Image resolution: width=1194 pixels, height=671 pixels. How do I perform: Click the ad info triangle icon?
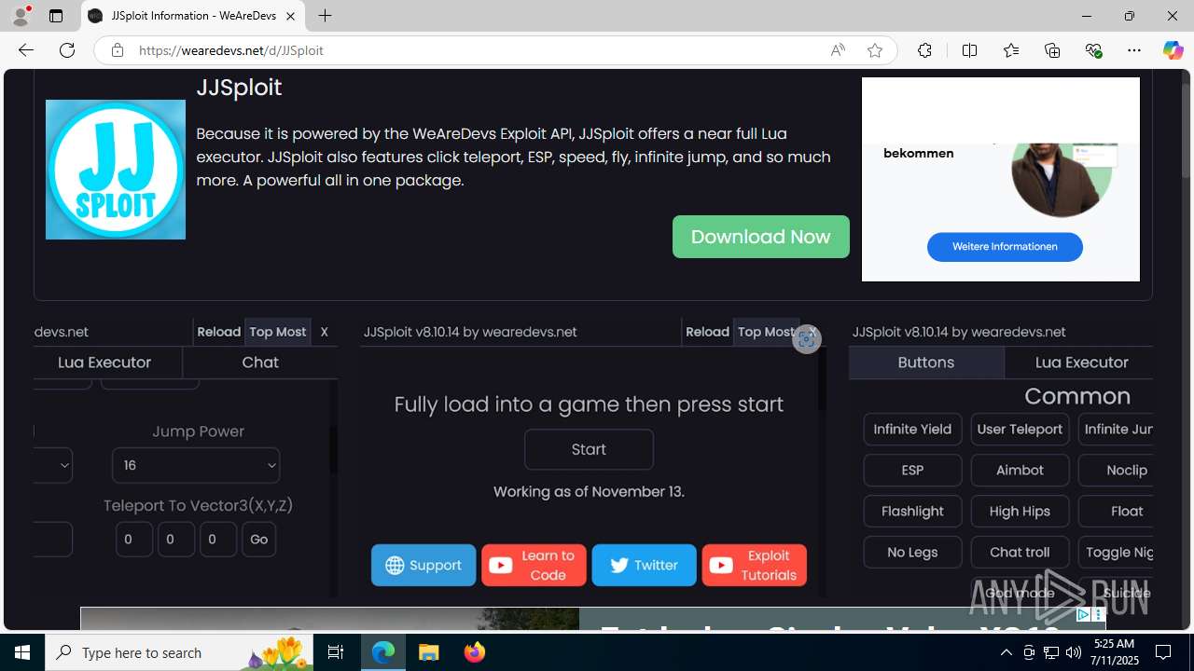point(1083,615)
